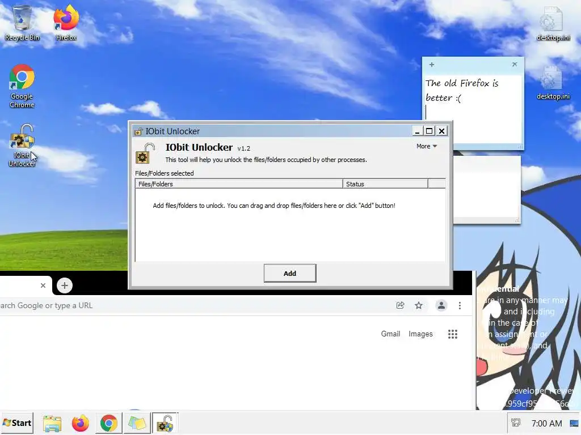Select IObit Unlocker taskbar button
The image size is (581, 435).
tap(165, 424)
